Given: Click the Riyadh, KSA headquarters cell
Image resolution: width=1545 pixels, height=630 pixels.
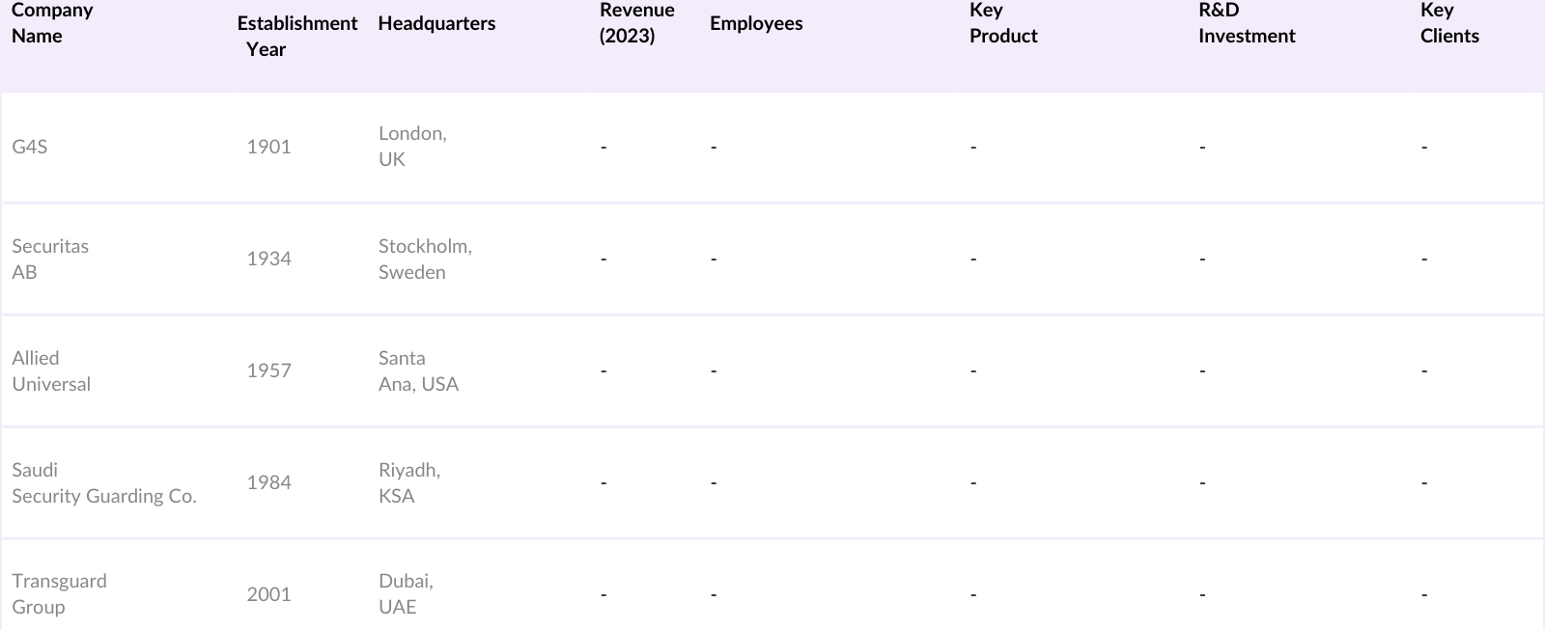Looking at the screenshot, I should coord(409,482).
